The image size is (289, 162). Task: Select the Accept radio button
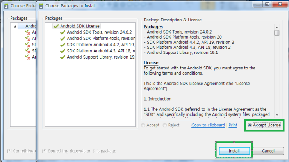(150, 125)
